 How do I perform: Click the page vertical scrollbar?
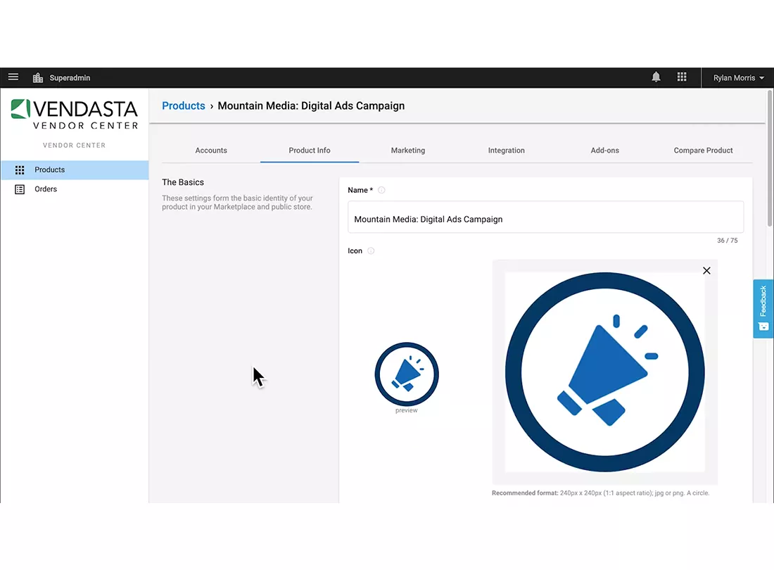click(x=770, y=158)
